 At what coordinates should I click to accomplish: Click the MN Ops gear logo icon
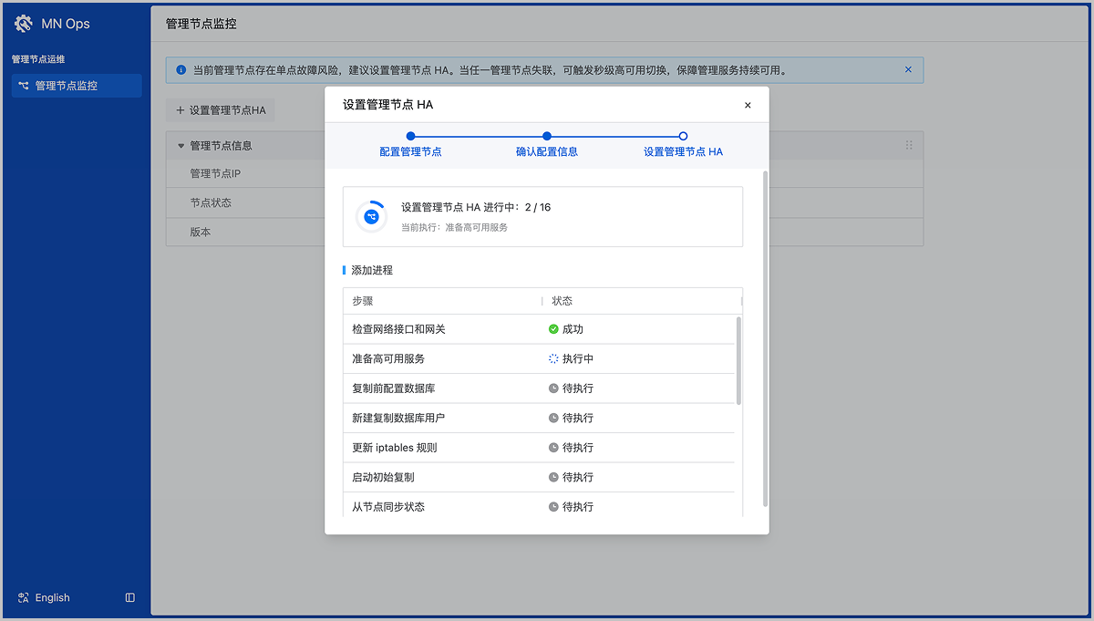(24, 24)
